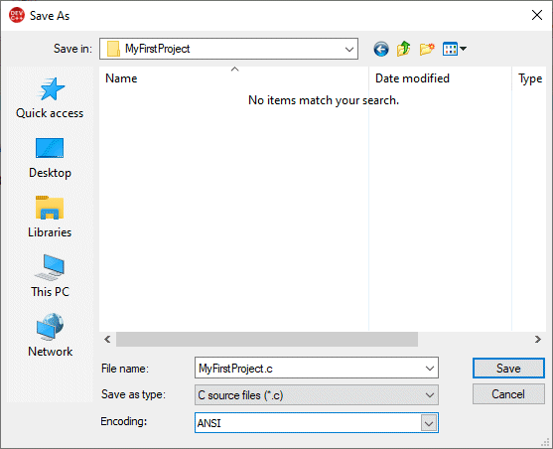Image resolution: width=553 pixels, height=449 pixels.
Task: Go back to the last folder visited
Action: 381,49
